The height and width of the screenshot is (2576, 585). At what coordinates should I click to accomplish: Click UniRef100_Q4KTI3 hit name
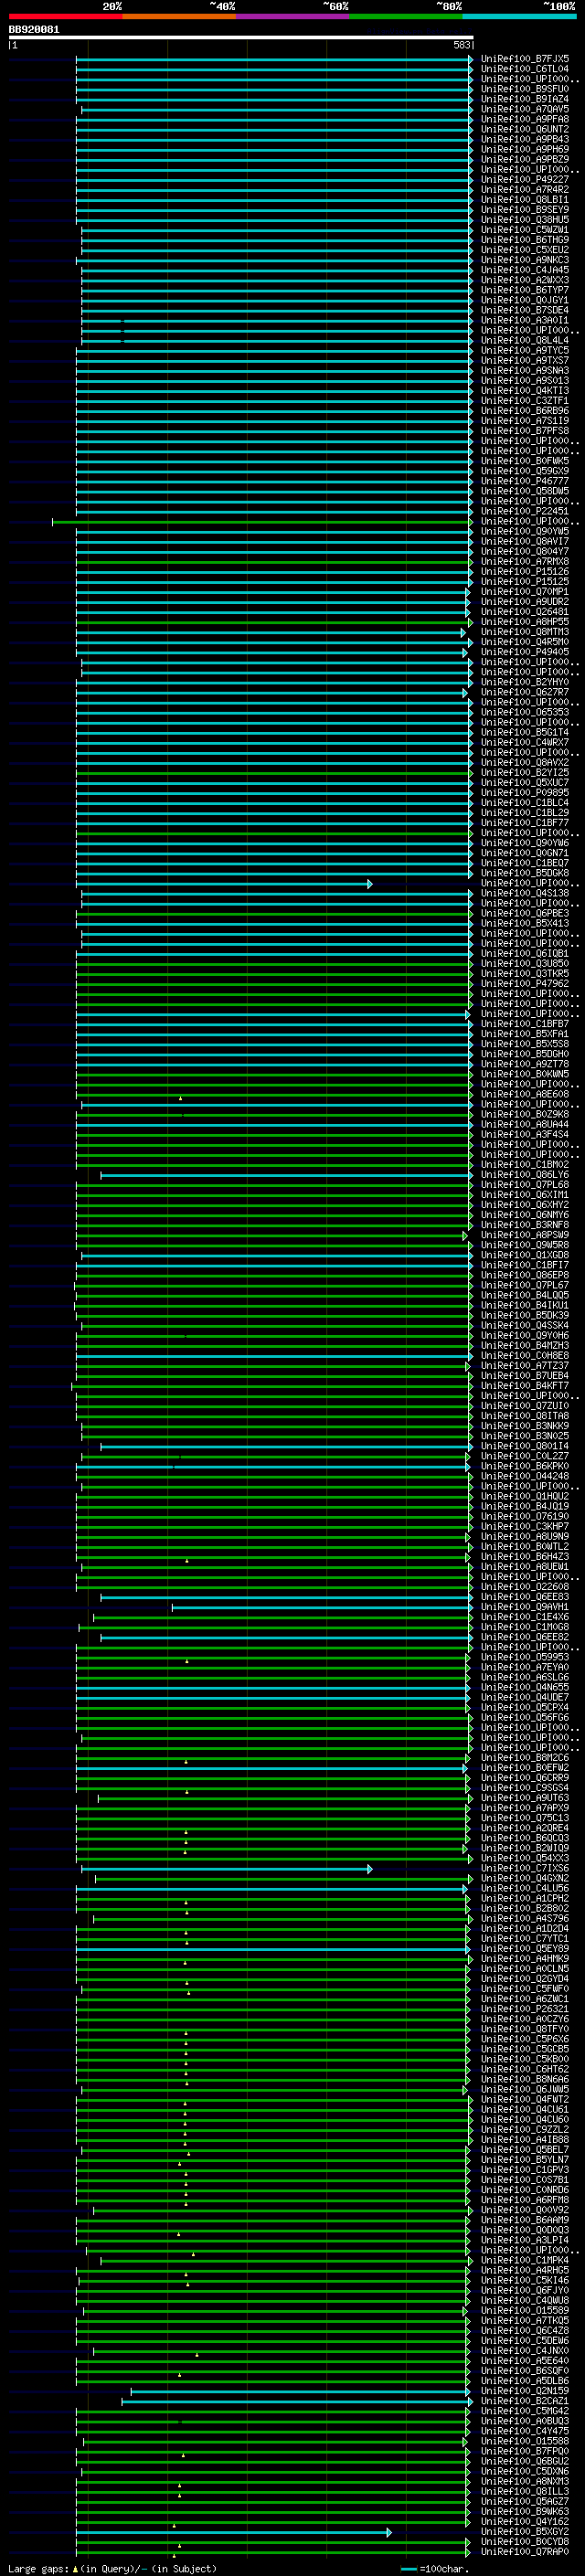tap(525, 391)
